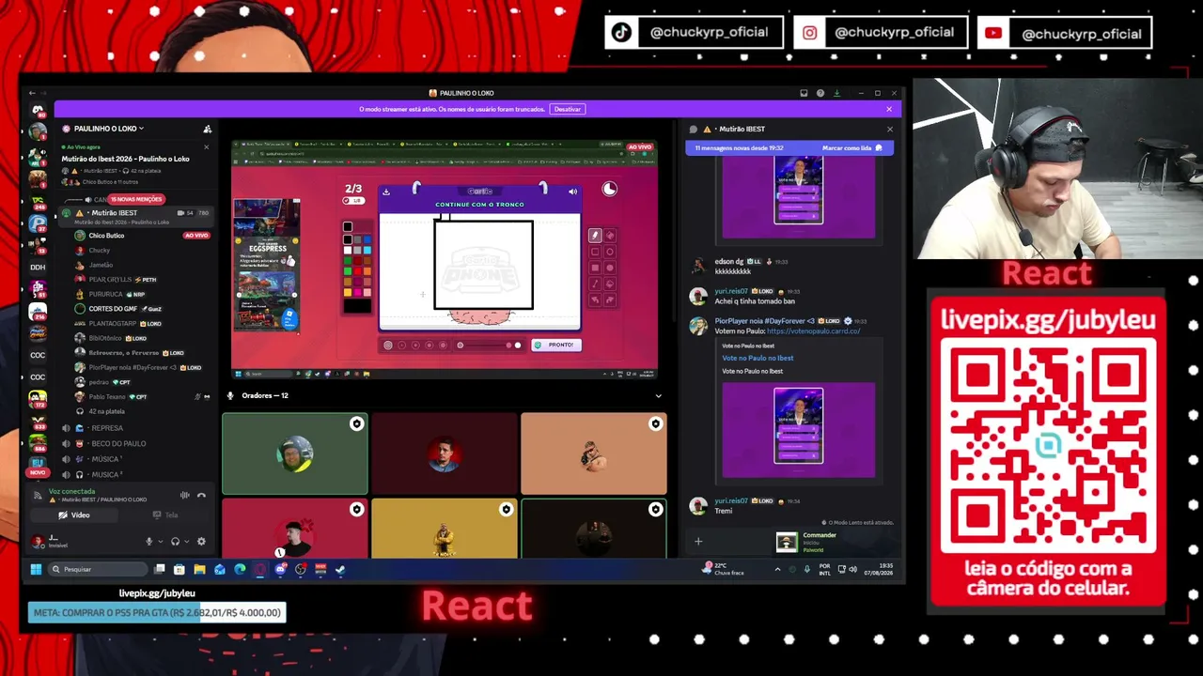Open the DDH server in sidebar

(38, 267)
